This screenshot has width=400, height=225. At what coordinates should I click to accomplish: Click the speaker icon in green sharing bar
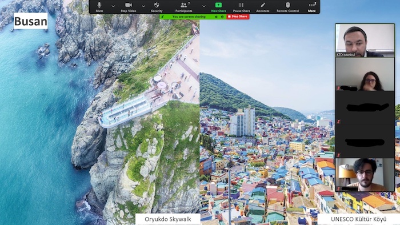[216, 17]
